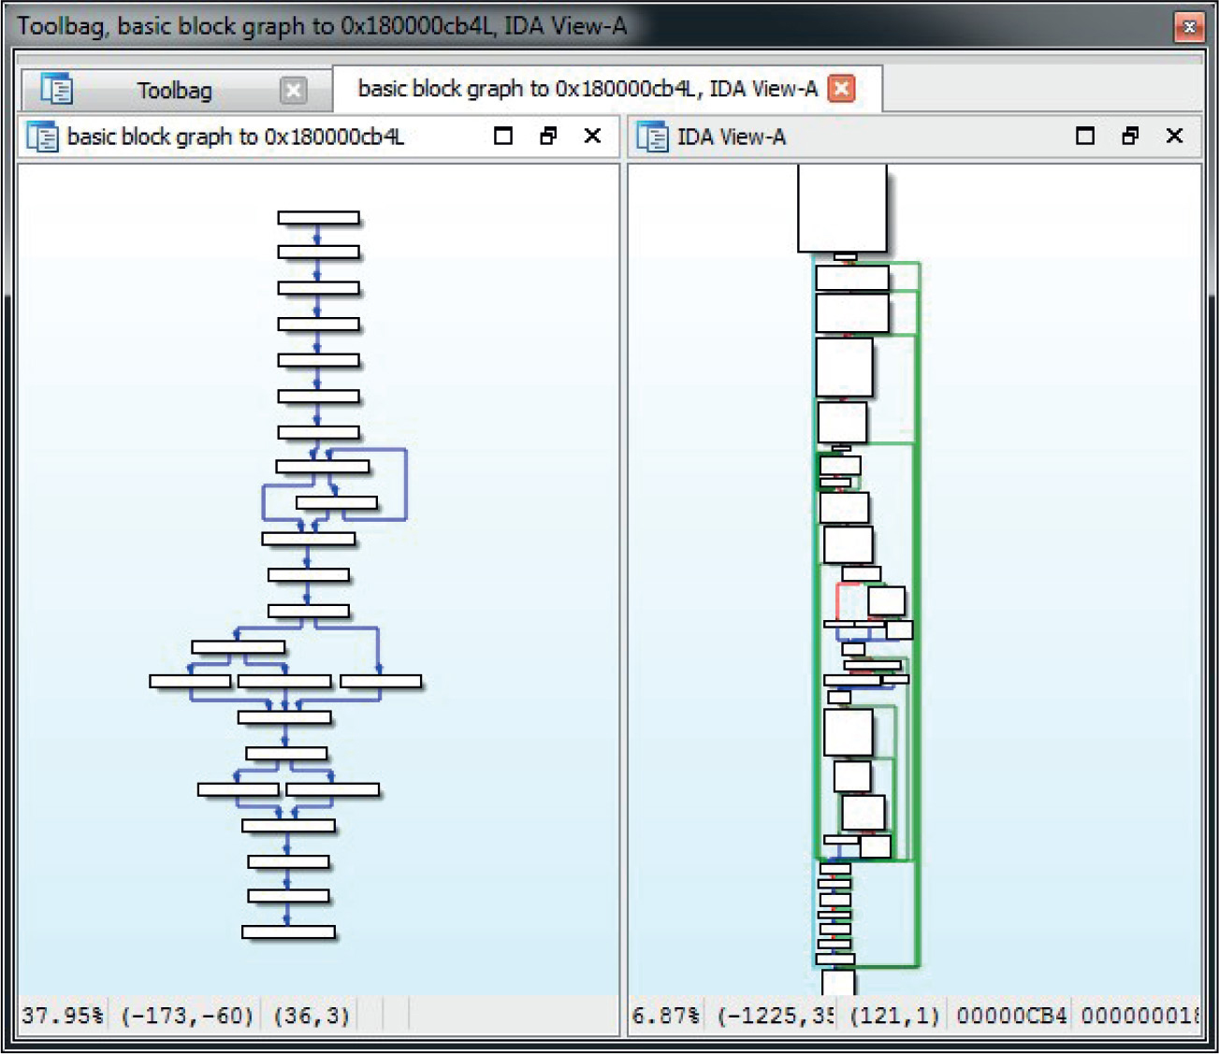
Task: Select the bottom node in basic block graph
Action: [x=288, y=931]
